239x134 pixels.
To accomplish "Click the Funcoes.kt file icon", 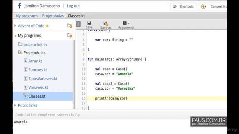I will point(26,70).
